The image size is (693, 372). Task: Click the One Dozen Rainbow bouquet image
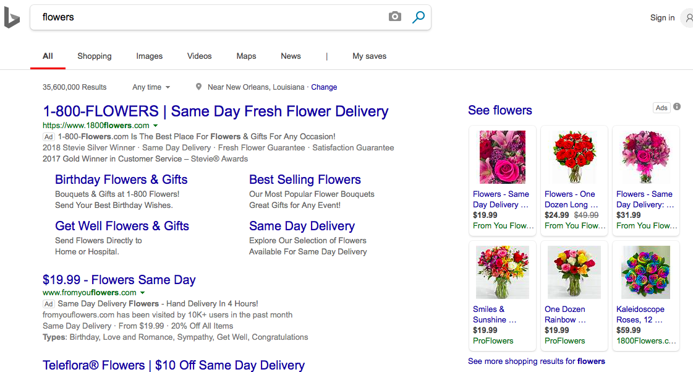coord(574,272)
